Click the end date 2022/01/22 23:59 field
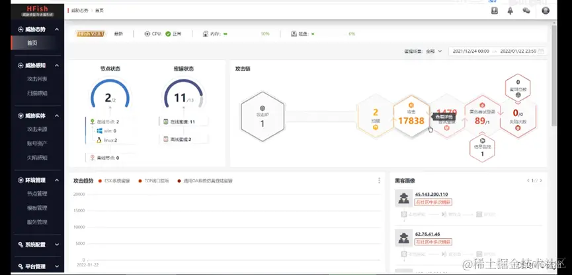Screen dimensions: 572x275 point(518,51)
